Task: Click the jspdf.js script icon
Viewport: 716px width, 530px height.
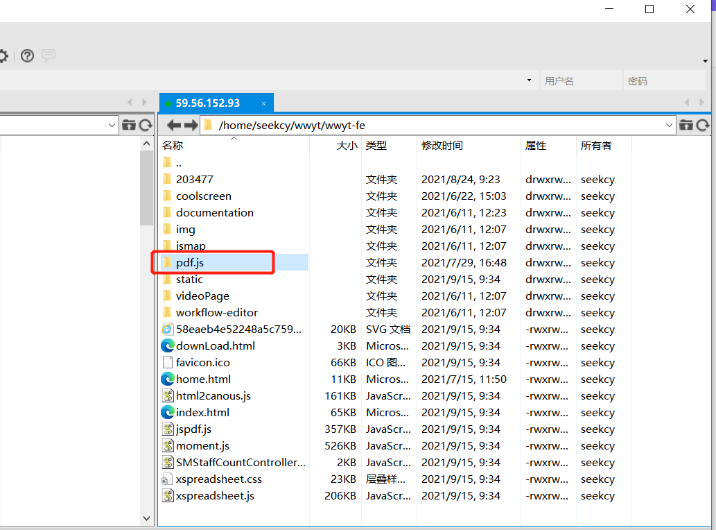Action: click(x=168, y=429)
